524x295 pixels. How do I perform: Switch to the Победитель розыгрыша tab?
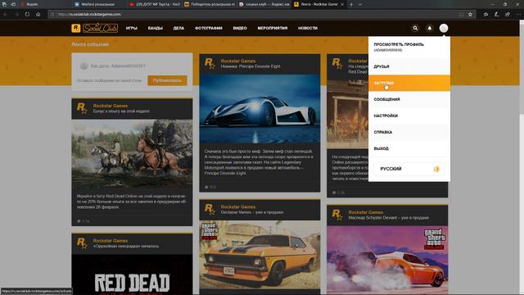coord(210,4)
